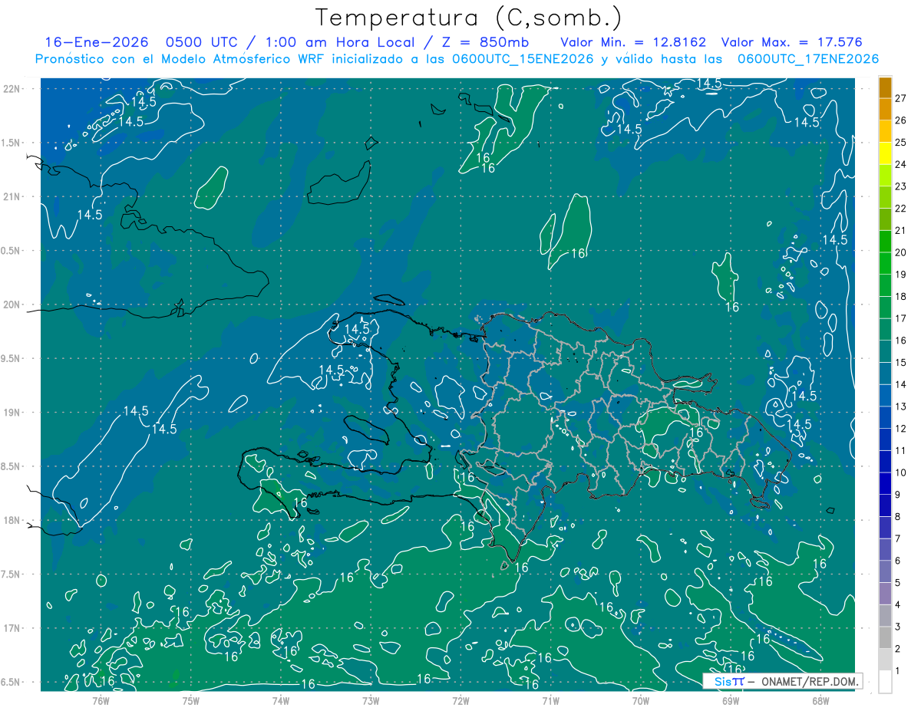Click the brown swatch above legend value 27
This screenshot has height=711, width=921.
tap(885, 87)
